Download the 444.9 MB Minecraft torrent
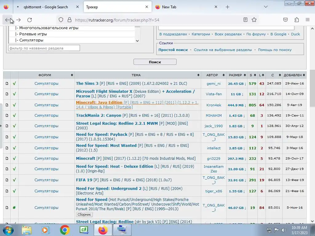Screen dimensions: 315x236 coord(237,105)
